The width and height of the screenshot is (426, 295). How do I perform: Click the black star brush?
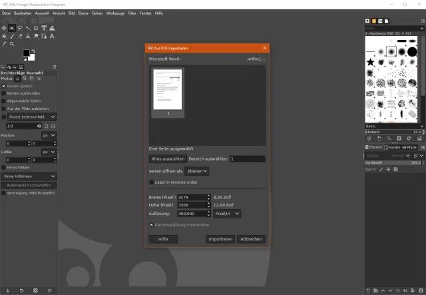point(370,62)
